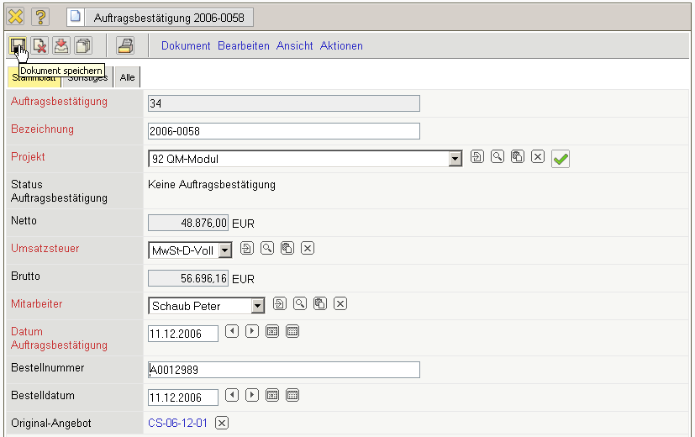
Task: Click the save document icon in toolbar
Action: 17,45
